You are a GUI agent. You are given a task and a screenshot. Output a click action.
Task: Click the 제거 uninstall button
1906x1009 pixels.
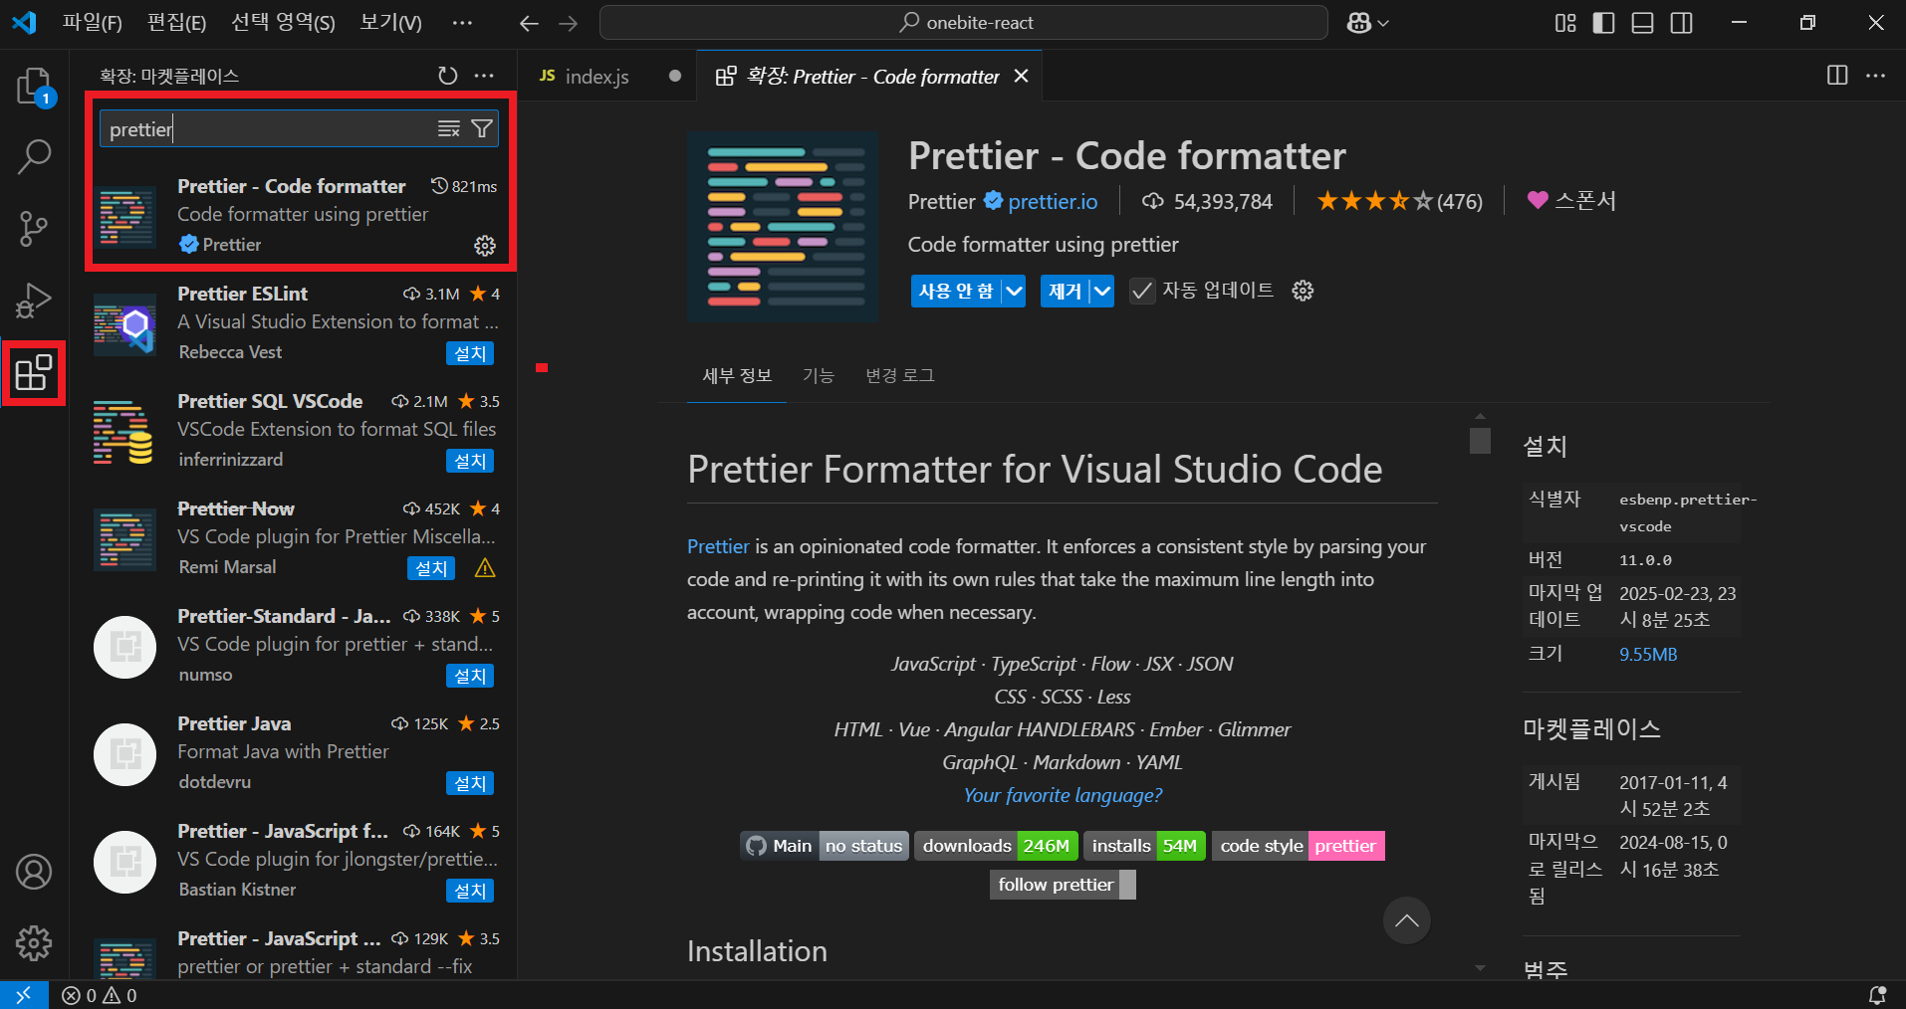click(1065, 292)
